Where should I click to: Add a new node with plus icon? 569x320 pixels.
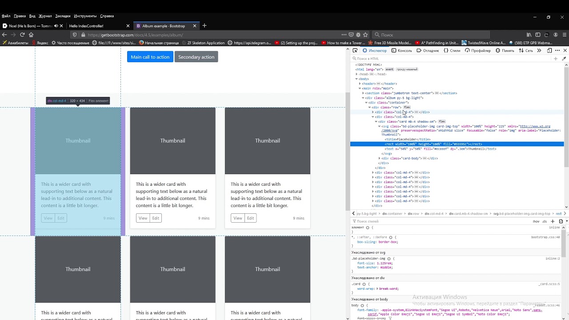[x=555, y=59]
